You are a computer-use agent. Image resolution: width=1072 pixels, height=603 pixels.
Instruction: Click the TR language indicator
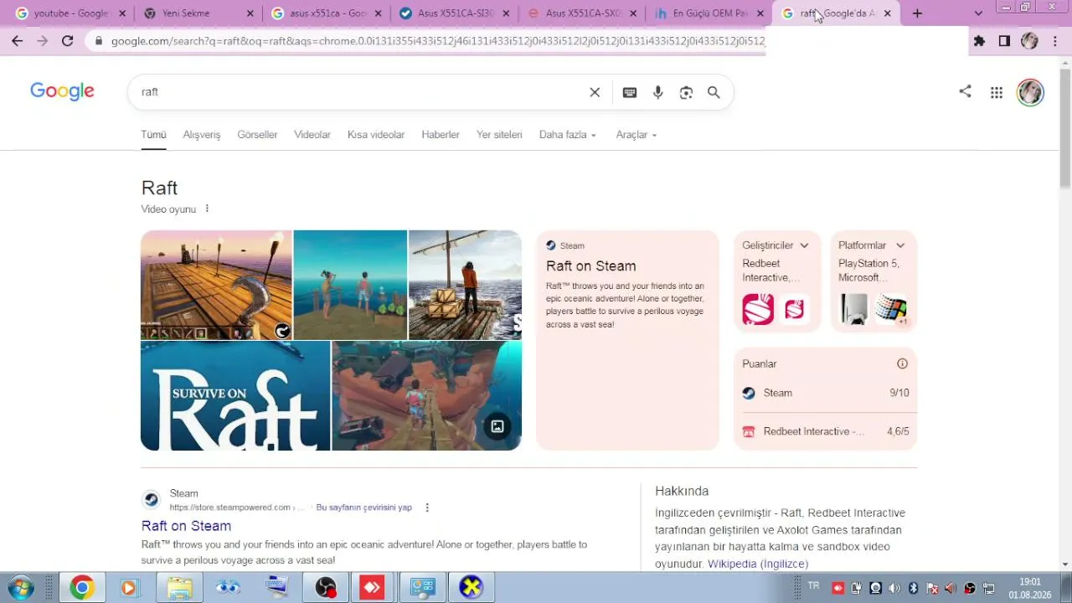813,586
